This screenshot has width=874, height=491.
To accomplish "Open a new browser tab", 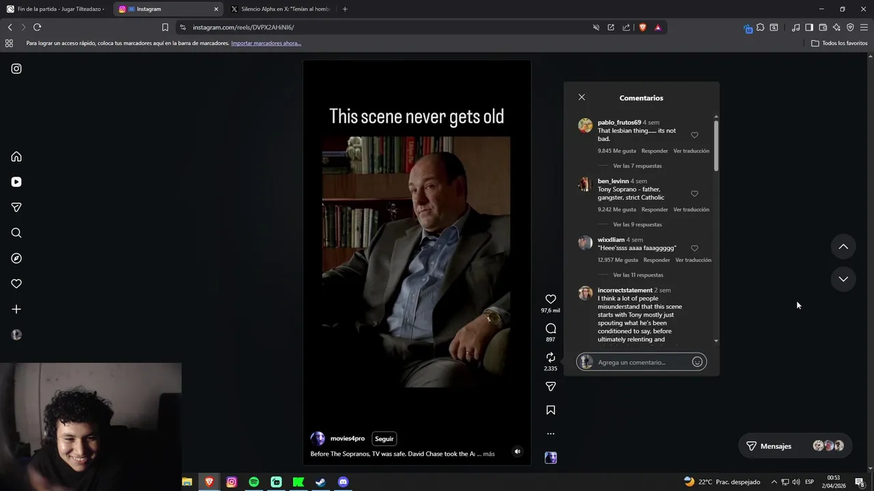I will point(345,9).
